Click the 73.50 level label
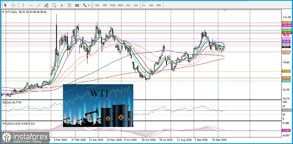 click(287, 71)
